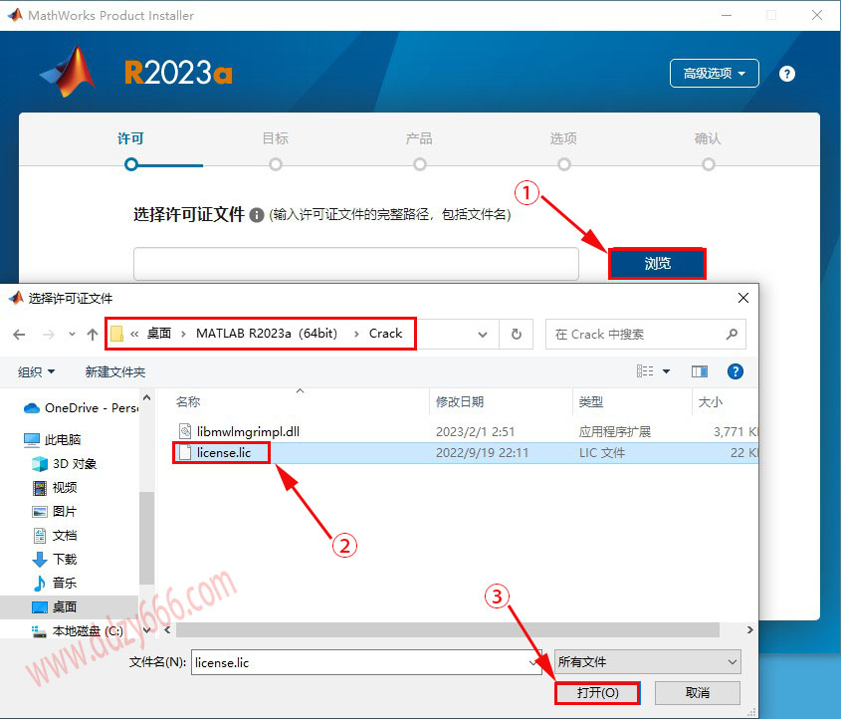Click Crack in the address breadcrumb
Viewport: 841px width, 719px height.
tap(385, 334)
